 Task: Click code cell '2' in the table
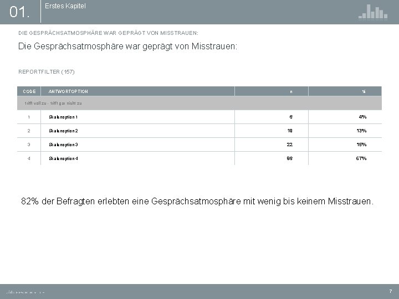[29, 131]
